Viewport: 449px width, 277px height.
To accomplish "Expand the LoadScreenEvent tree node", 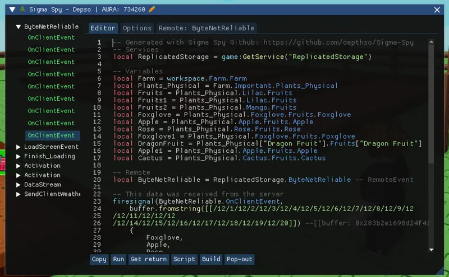I will 19,147.
